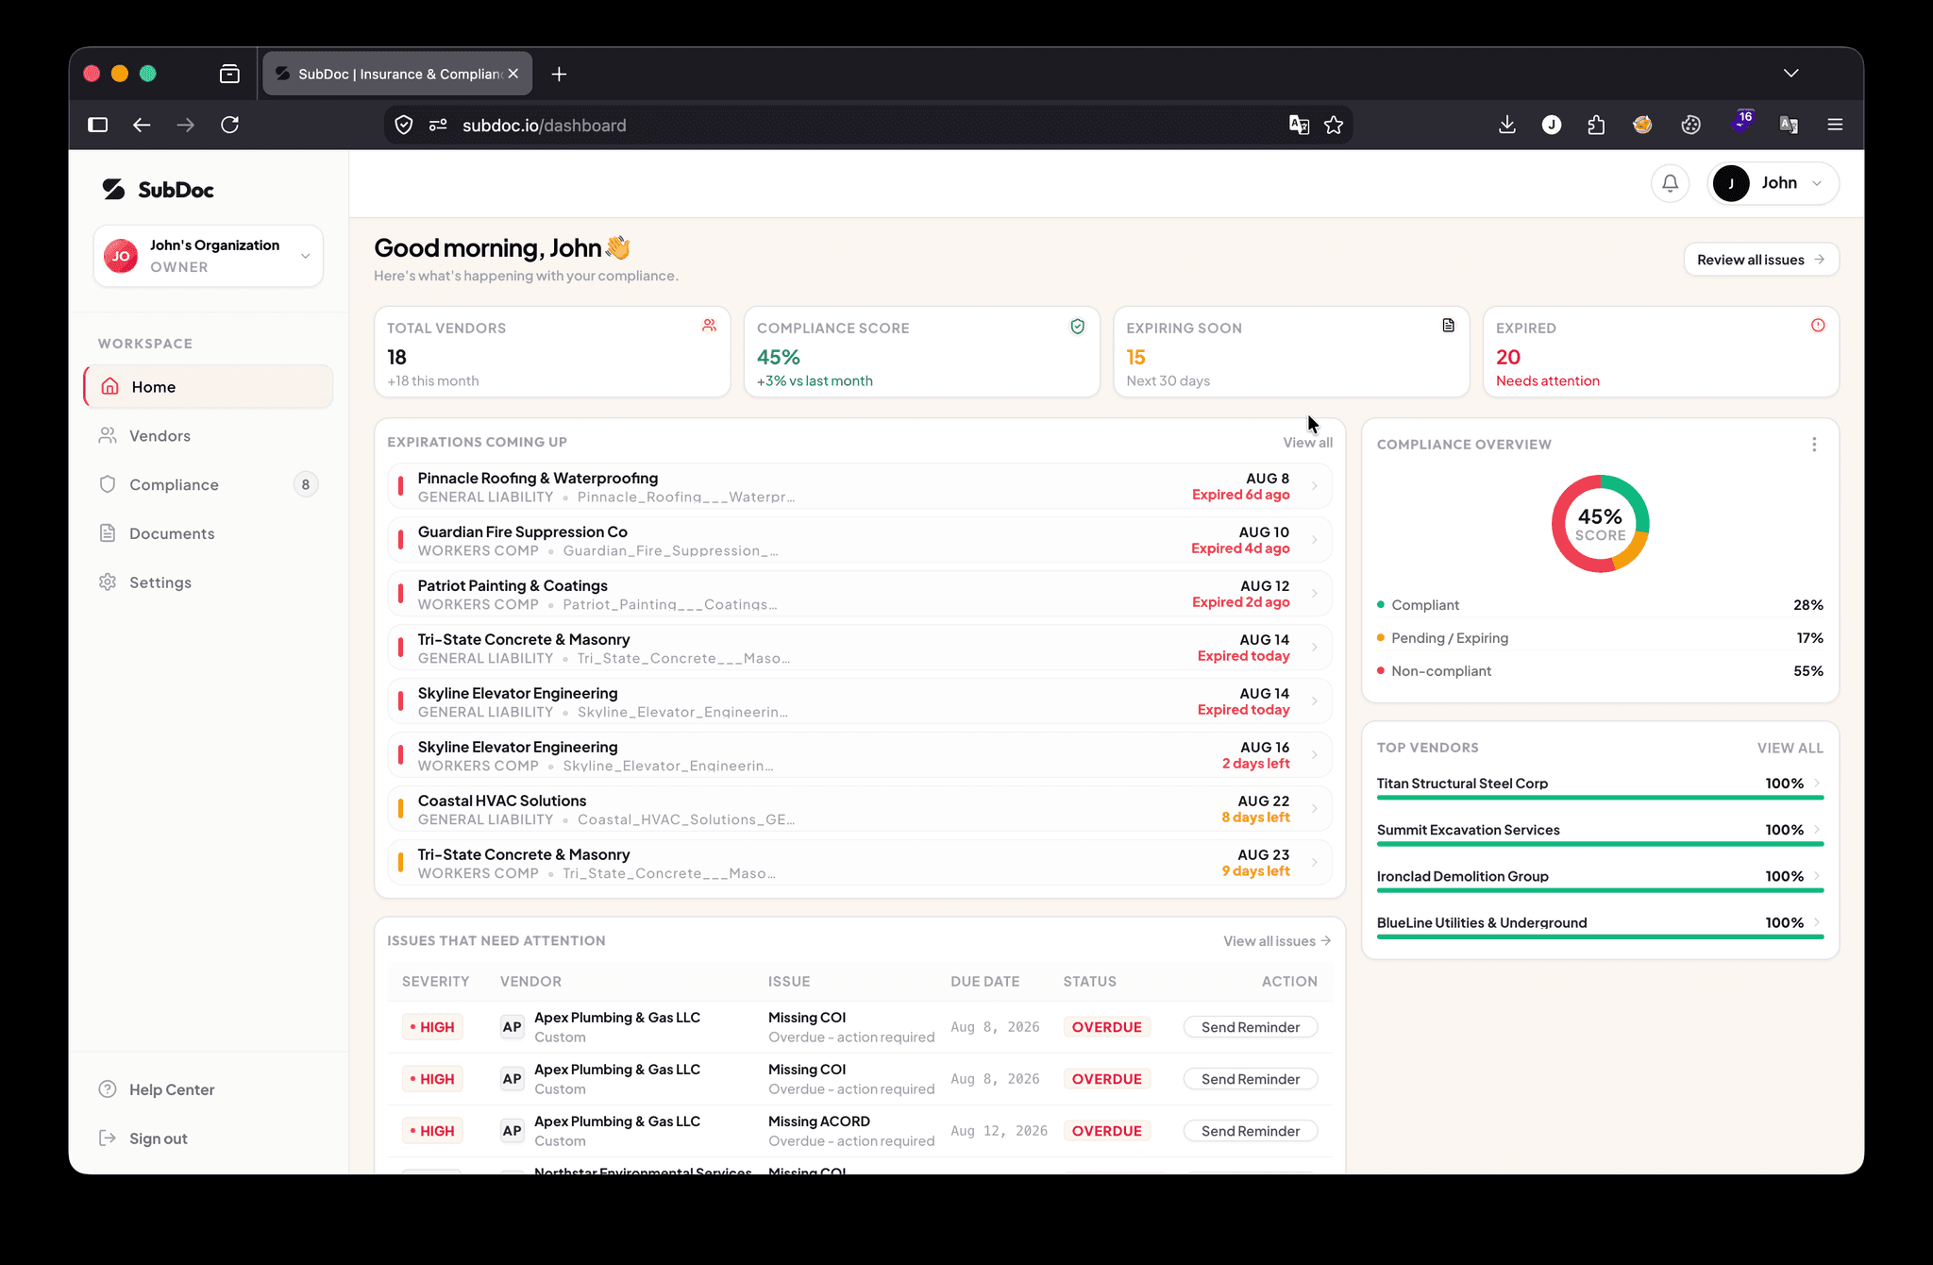Click the cookie extension icon
1933x1265 pixels.
click(1690, 125)
